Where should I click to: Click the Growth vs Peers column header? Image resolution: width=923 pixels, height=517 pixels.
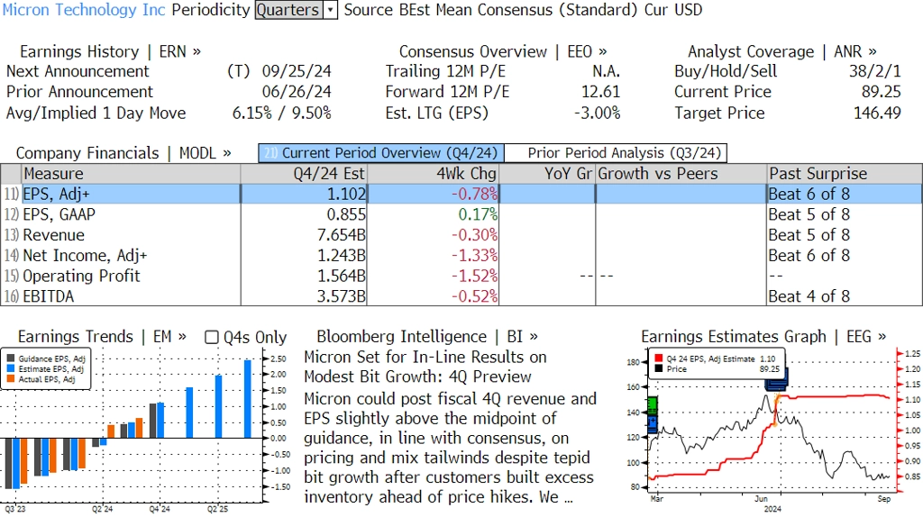681,174
